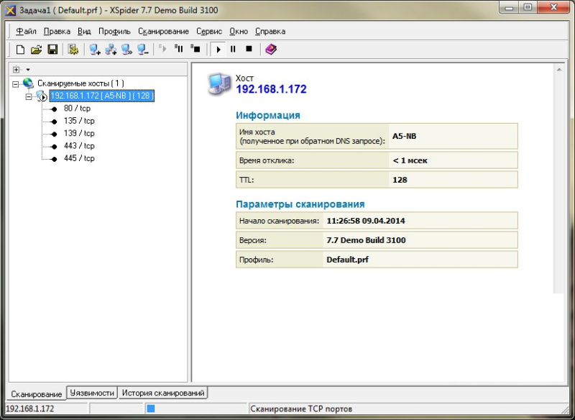Click the large host computer icon in report
Screen dimensions: 575x420
(x=219, y=84)
